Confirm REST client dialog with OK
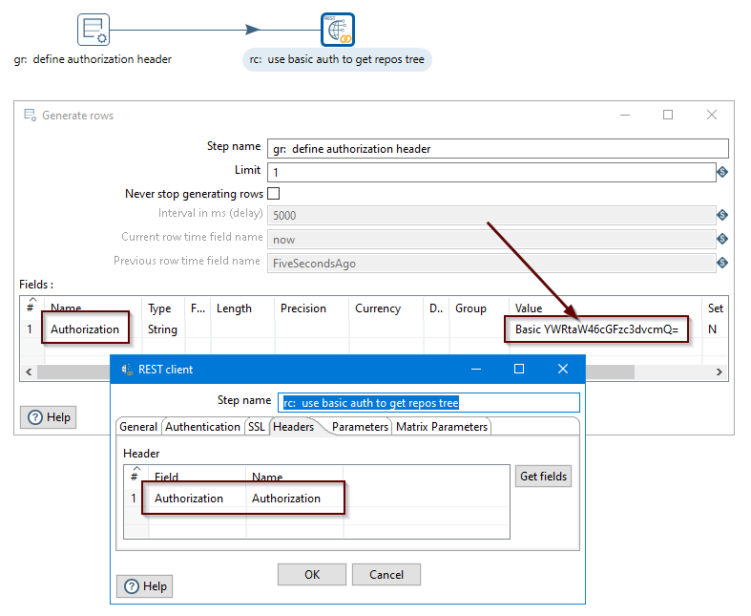 click(x=312, y=575)
